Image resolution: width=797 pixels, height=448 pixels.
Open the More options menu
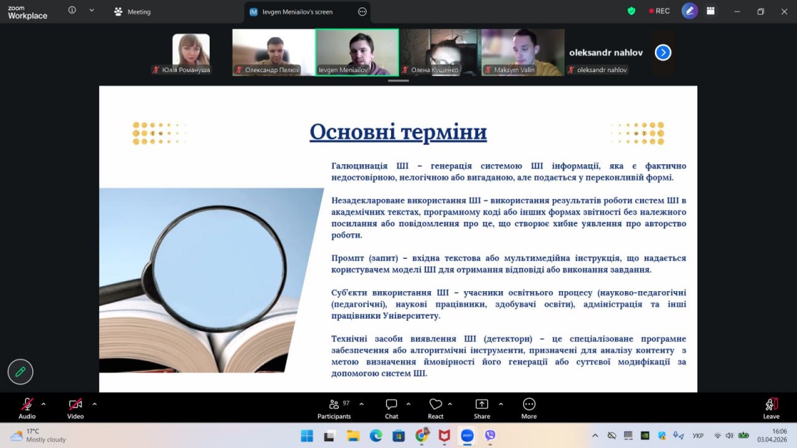[529, 408]
